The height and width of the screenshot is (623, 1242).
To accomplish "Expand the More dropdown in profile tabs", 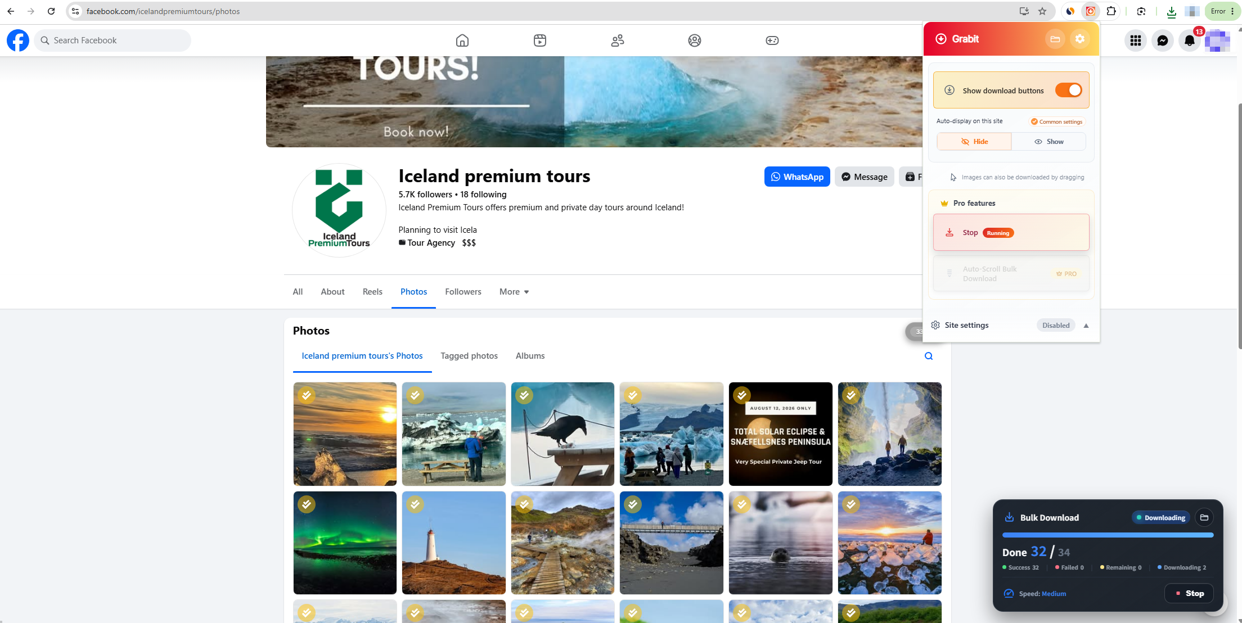I will (x=514, y=292).
